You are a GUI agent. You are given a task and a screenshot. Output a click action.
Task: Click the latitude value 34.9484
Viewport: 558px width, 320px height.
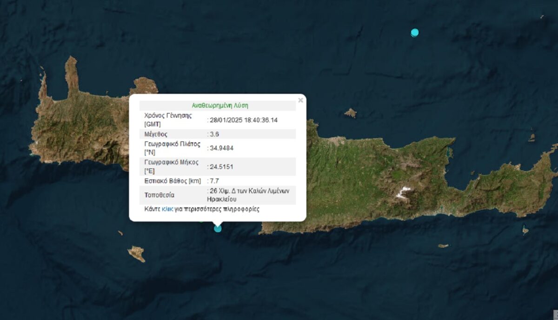point(221,148)
